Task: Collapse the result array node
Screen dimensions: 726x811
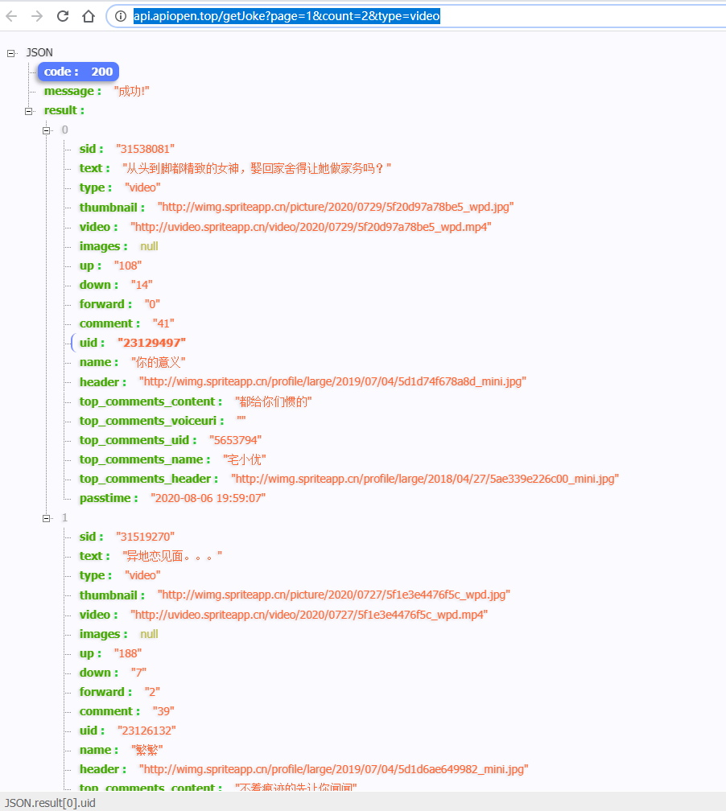Action: point(28,111)
